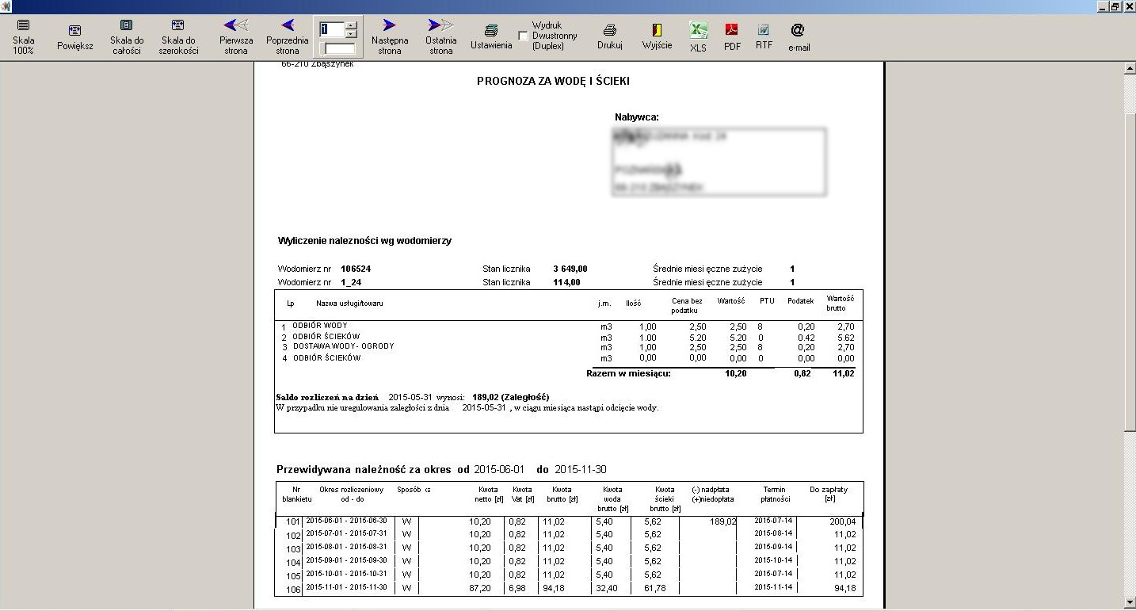This screenshot has height=611, width=1136.
Task: Click period 2015-11-01 - 2015-11-30
Action: click(346, 587)
